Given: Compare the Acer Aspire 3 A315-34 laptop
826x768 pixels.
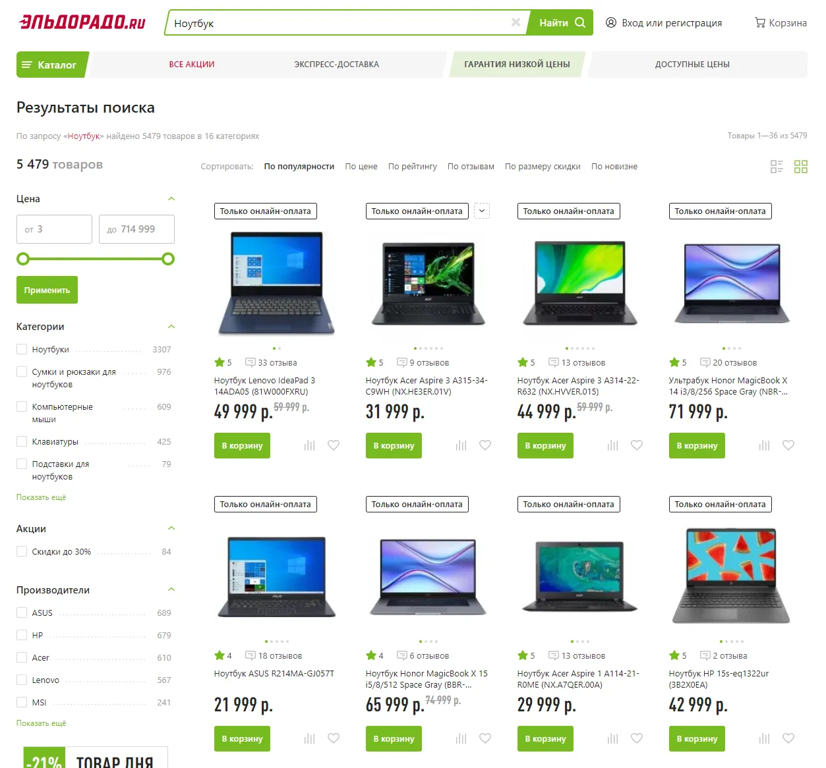Looking at the screenshot, I should click(461, 445).
